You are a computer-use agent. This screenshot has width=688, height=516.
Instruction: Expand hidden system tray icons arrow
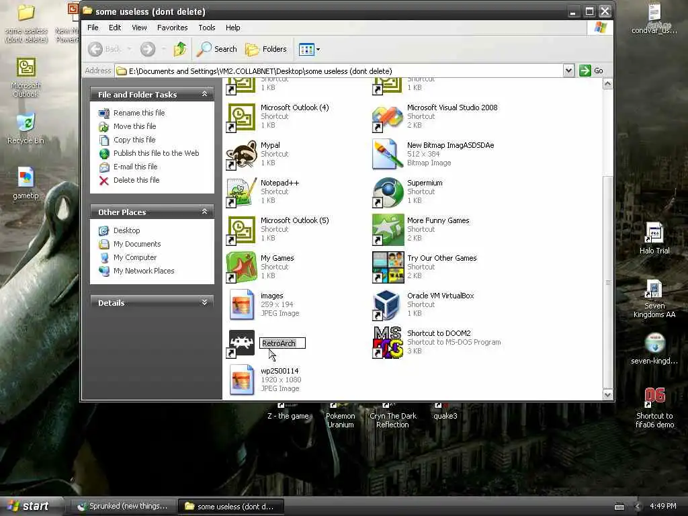pyautogui.click(x=638, y=507)
